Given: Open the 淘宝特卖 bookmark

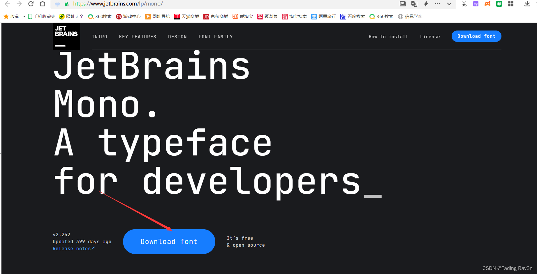Looking at the screenshot, I should (295, 17).
